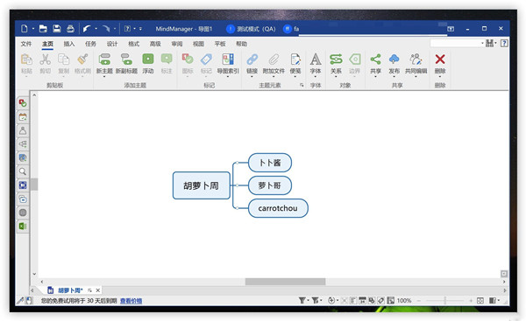Image resolution: width=526 pixels, height=321 pixels.
Task: Add a 浮动 (Floating) topic
Action: coord(148,59)
